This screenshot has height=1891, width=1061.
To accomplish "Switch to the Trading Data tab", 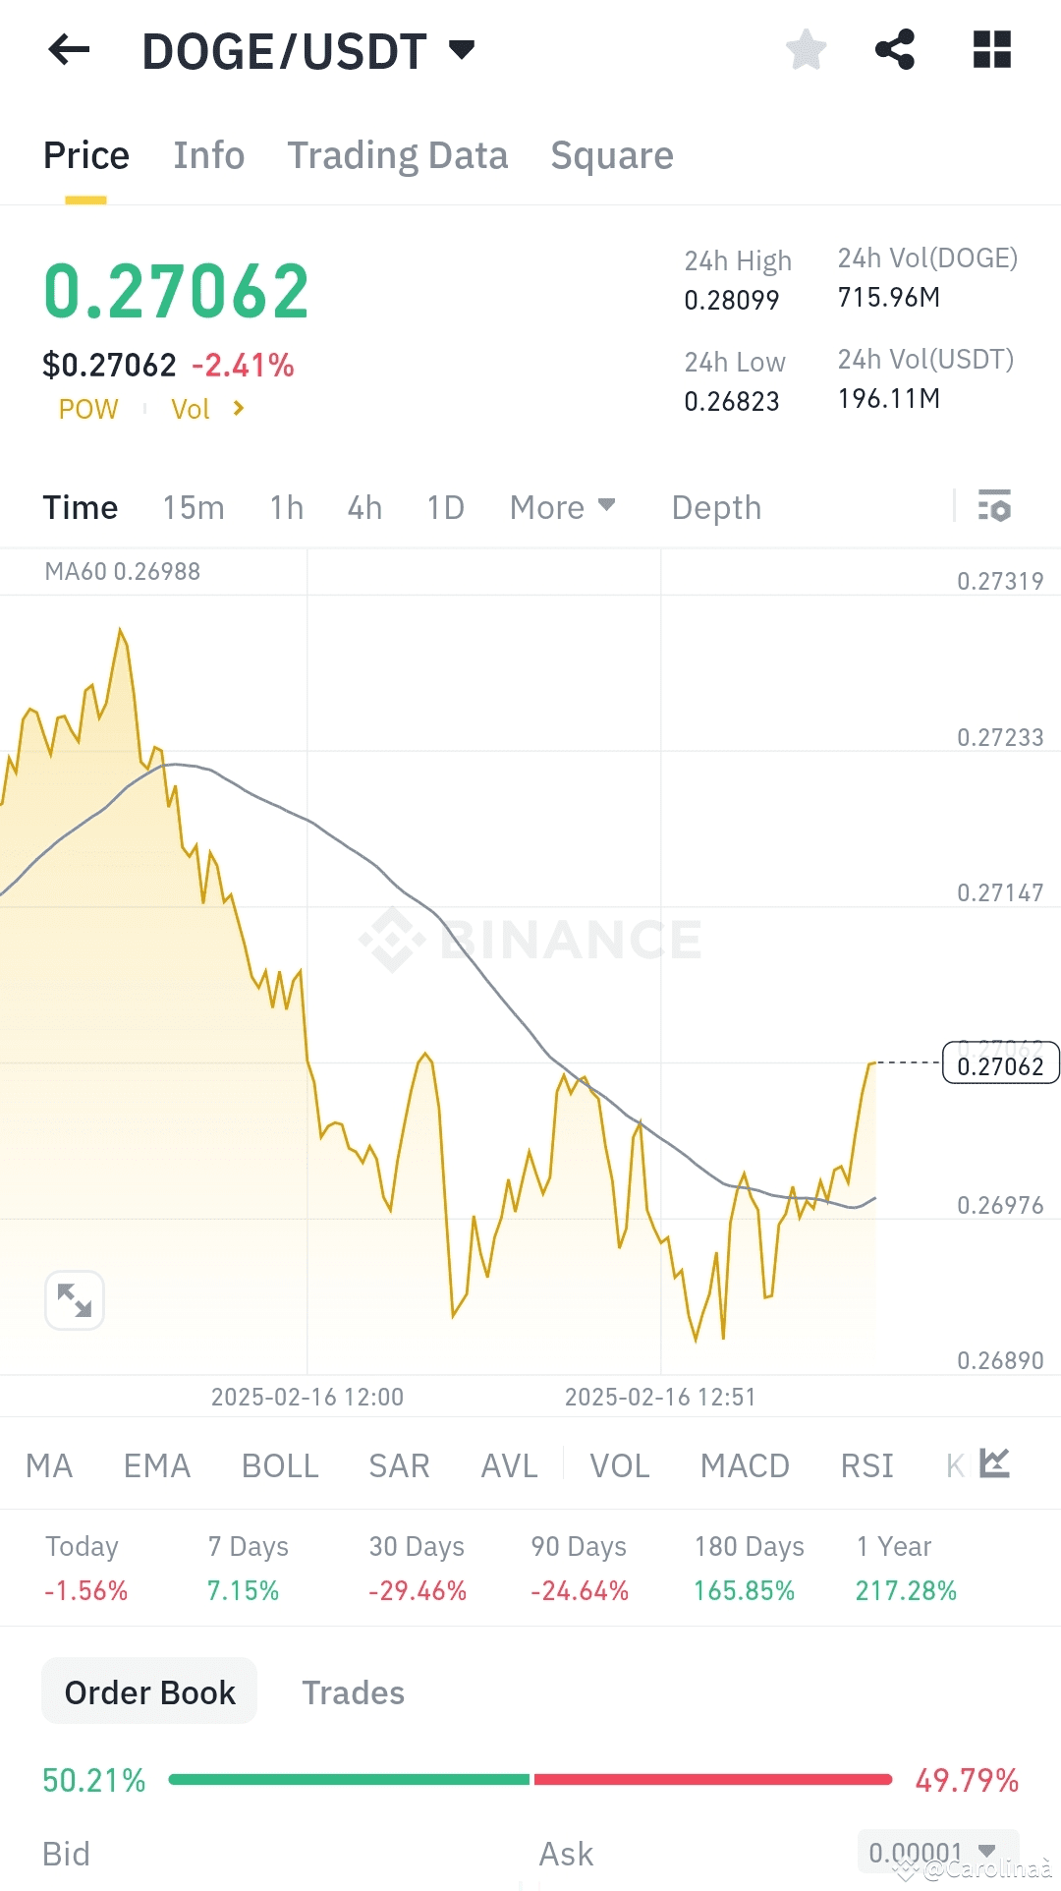I will [398, 155].
